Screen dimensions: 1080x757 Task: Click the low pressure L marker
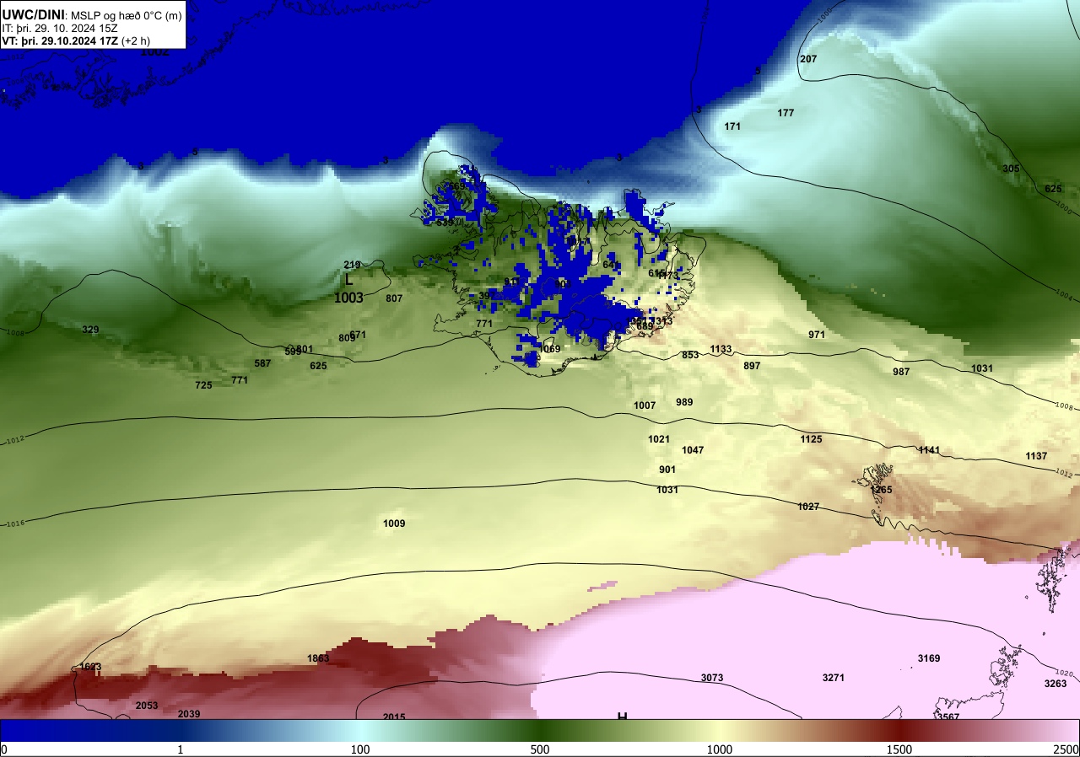coord(348,281)
